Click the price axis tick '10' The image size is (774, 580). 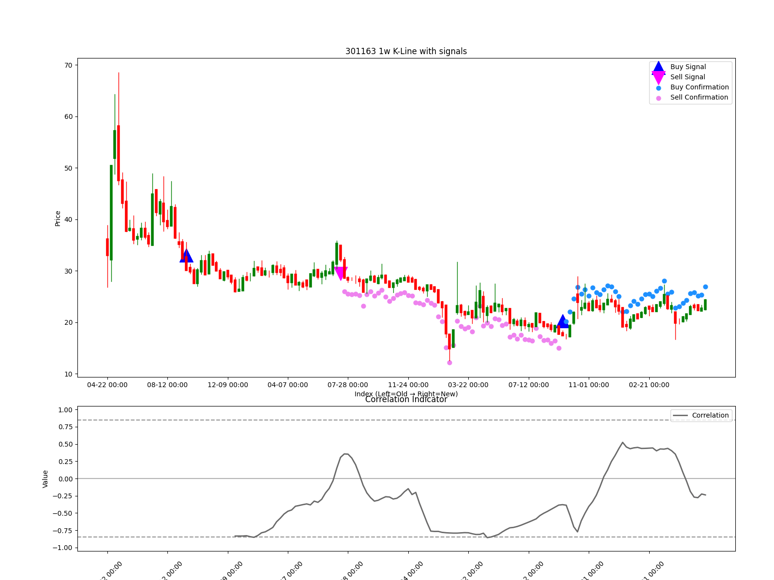click(68, 374)
